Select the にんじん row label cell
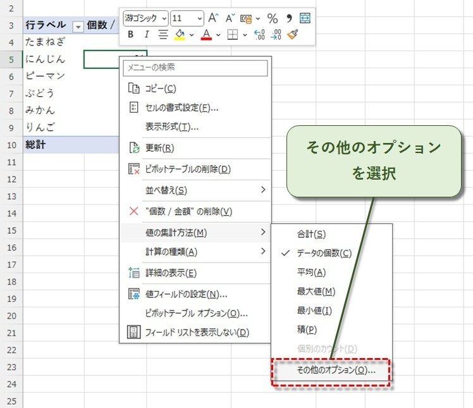 point(53,59)
